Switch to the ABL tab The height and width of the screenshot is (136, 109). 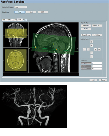tap(24, 20)
